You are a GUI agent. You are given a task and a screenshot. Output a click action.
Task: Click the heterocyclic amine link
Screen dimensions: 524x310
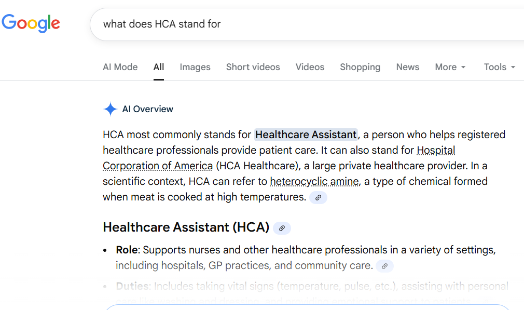[x=314, y=182]
